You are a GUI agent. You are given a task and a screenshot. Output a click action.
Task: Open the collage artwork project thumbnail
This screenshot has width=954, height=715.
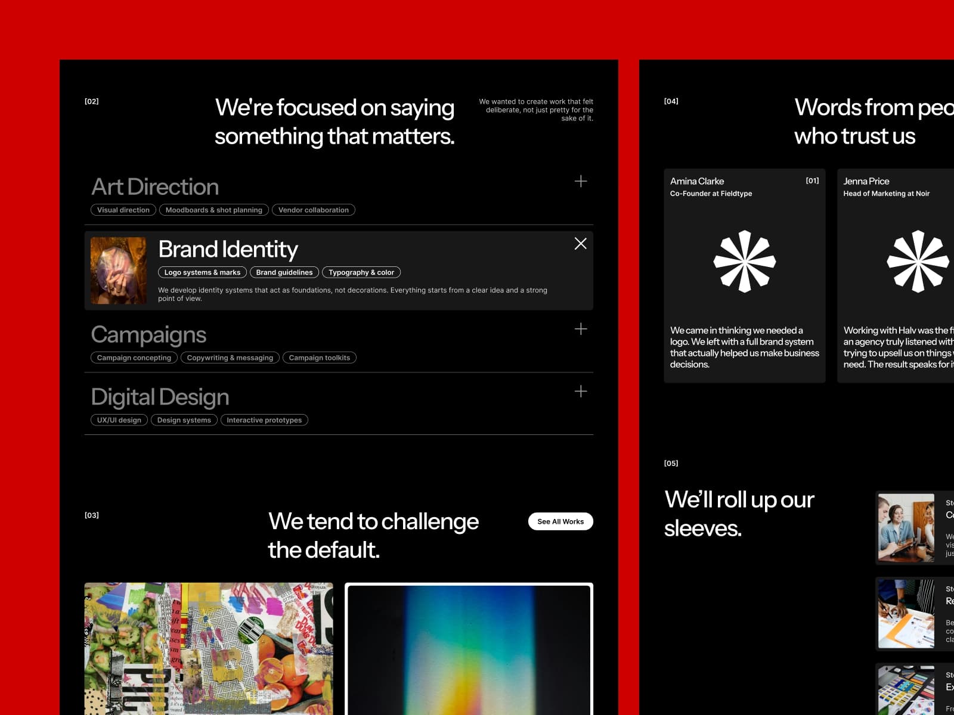click(x=209, y=648)
